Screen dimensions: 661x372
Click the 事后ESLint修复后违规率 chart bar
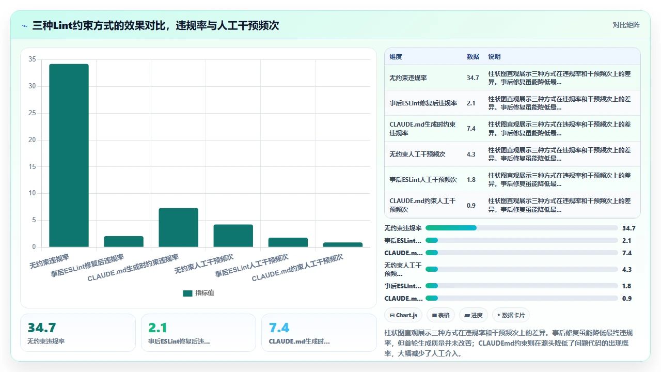(x=123, y=241)
